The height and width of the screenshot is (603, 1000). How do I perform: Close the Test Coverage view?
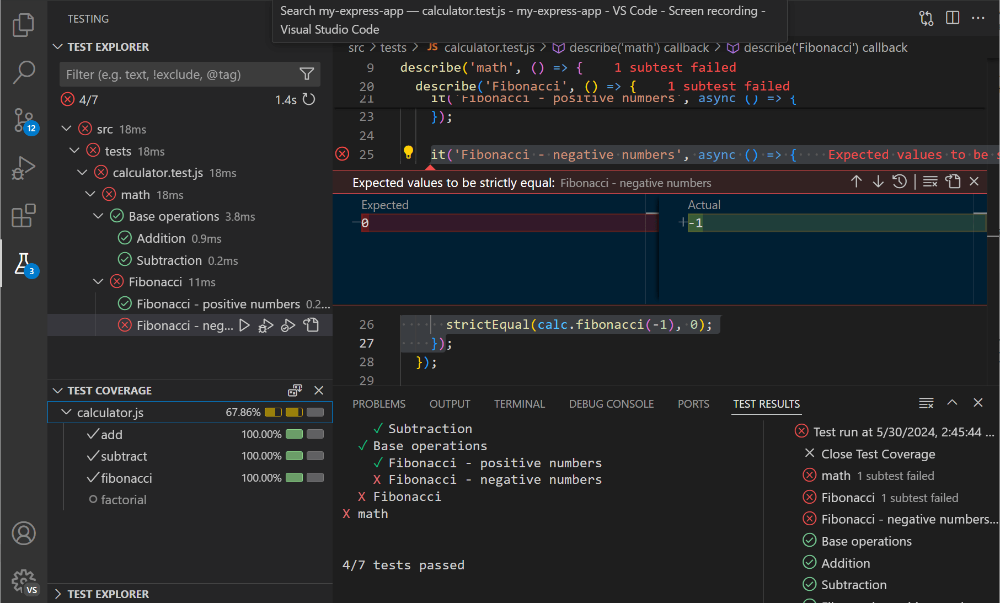pyautogui.click(x=319, y=391)
